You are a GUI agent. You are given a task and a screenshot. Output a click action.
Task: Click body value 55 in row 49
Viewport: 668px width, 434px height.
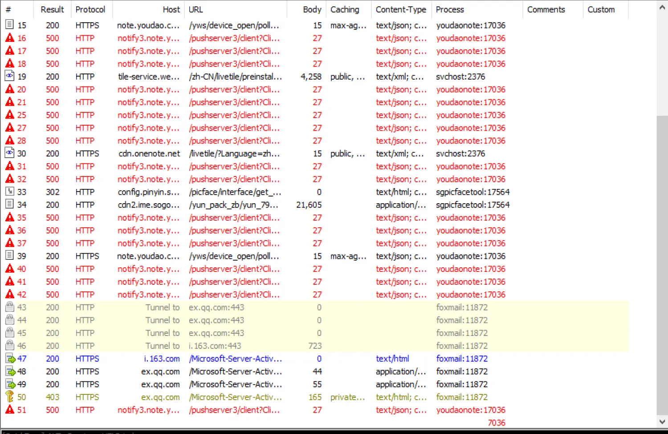tap(317, 384)
